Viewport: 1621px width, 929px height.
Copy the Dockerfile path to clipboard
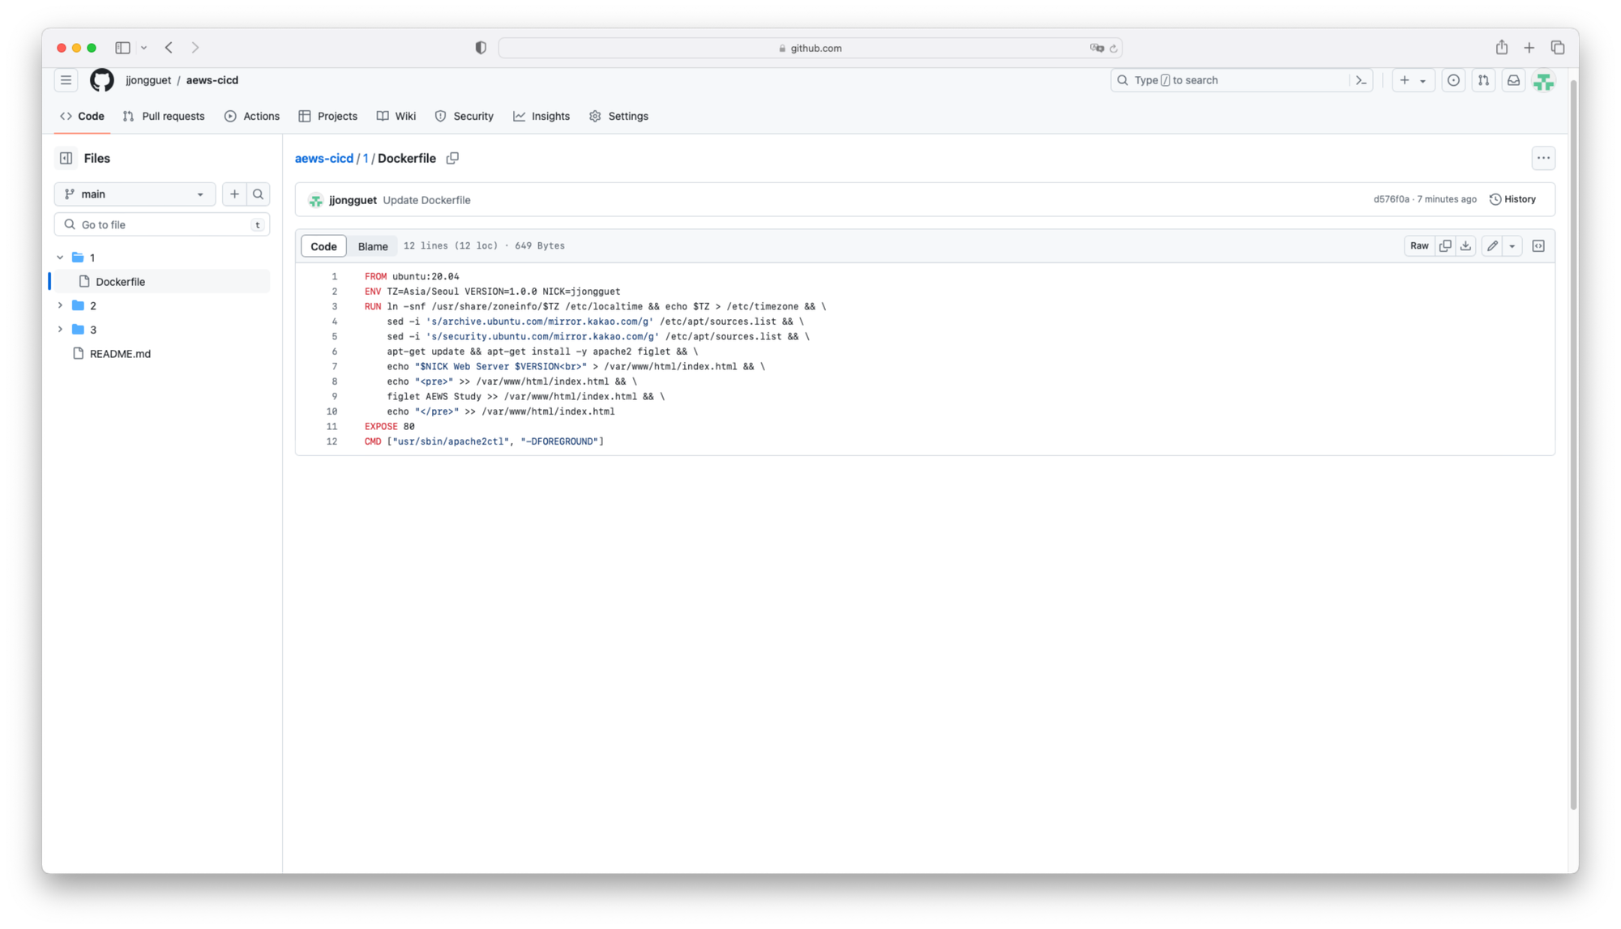pyautogui.click(x=452, y=158)
